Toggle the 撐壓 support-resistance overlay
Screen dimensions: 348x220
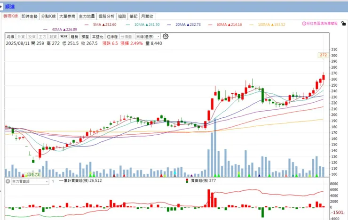point(85,36)
